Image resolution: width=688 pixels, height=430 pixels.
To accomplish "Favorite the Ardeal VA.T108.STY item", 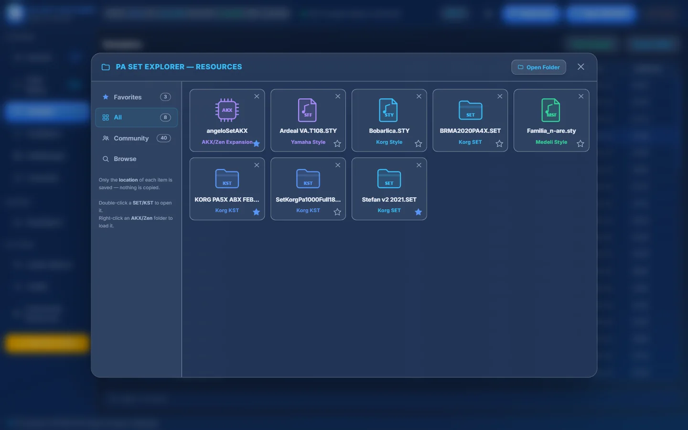I will point(337,143).
